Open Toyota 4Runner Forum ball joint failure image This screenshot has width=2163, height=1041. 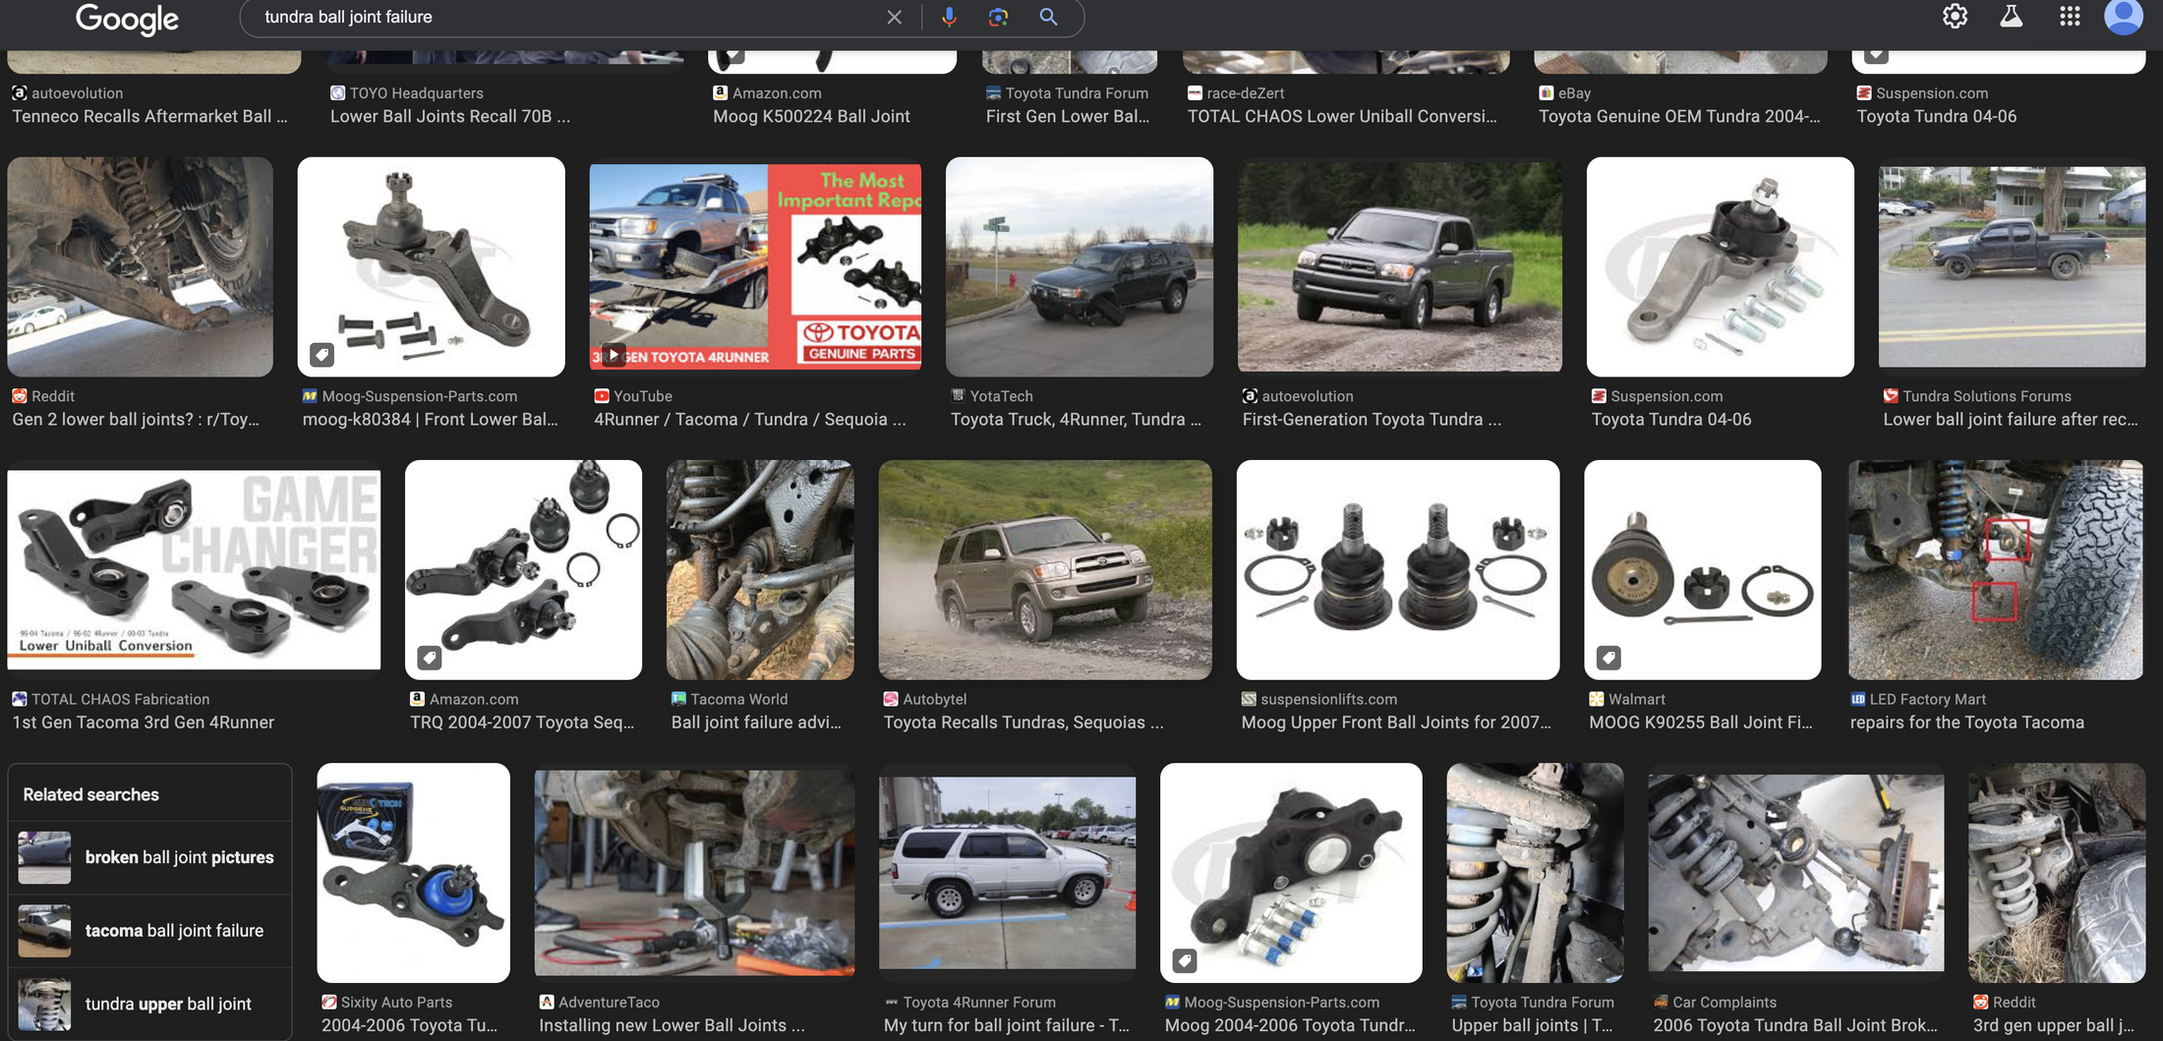(1008, 873)
